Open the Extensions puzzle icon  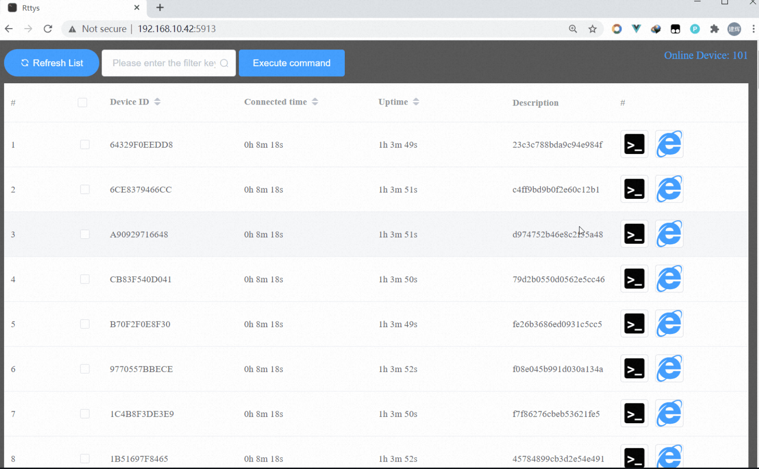pos(715,29)
